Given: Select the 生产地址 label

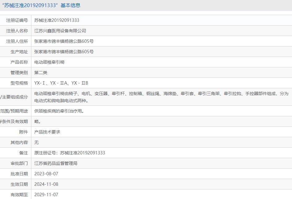Looking at the screenshot, I should (19, 52).
